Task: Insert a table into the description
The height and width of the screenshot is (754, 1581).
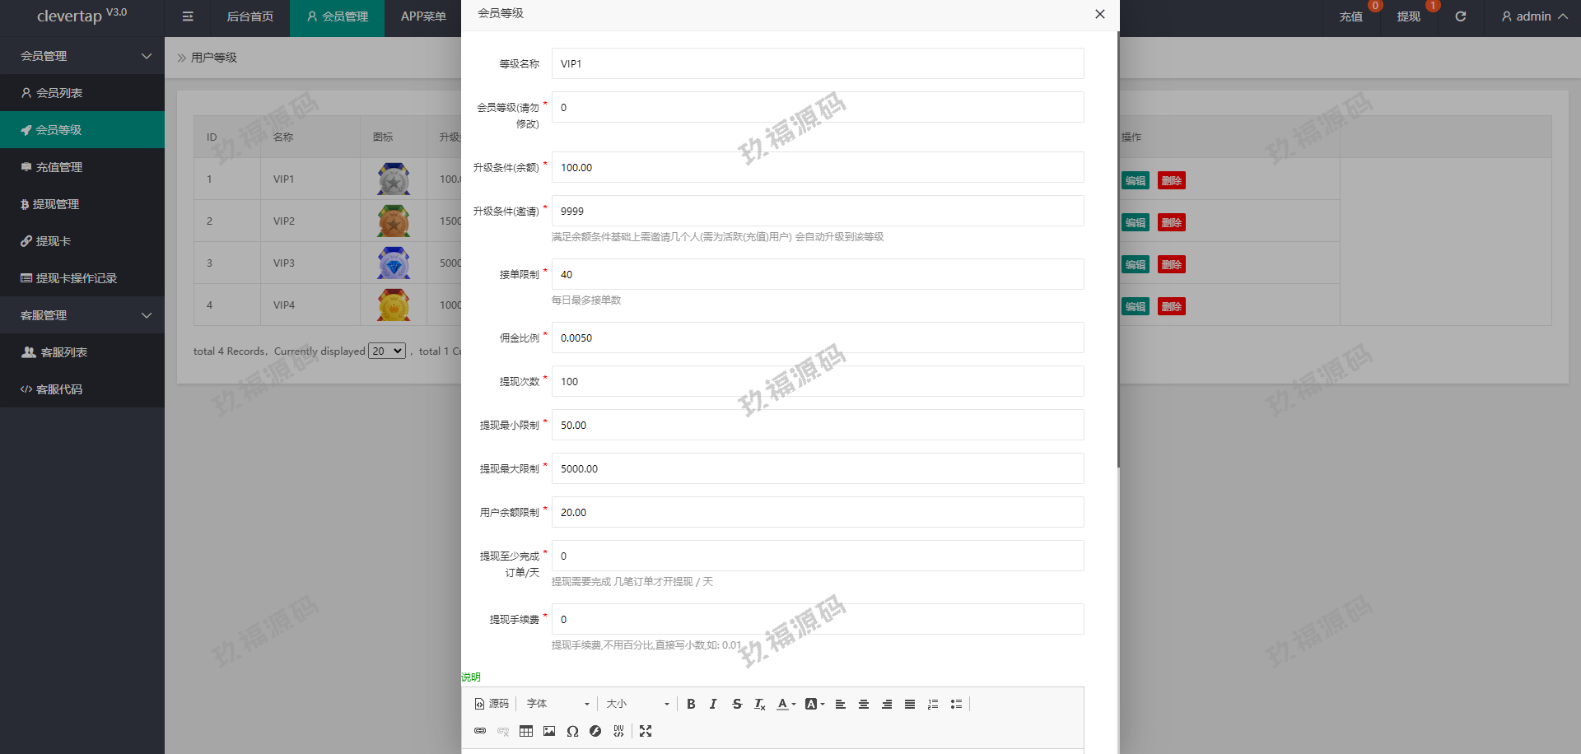Action: pyautogui.click(x=526, y=731)
